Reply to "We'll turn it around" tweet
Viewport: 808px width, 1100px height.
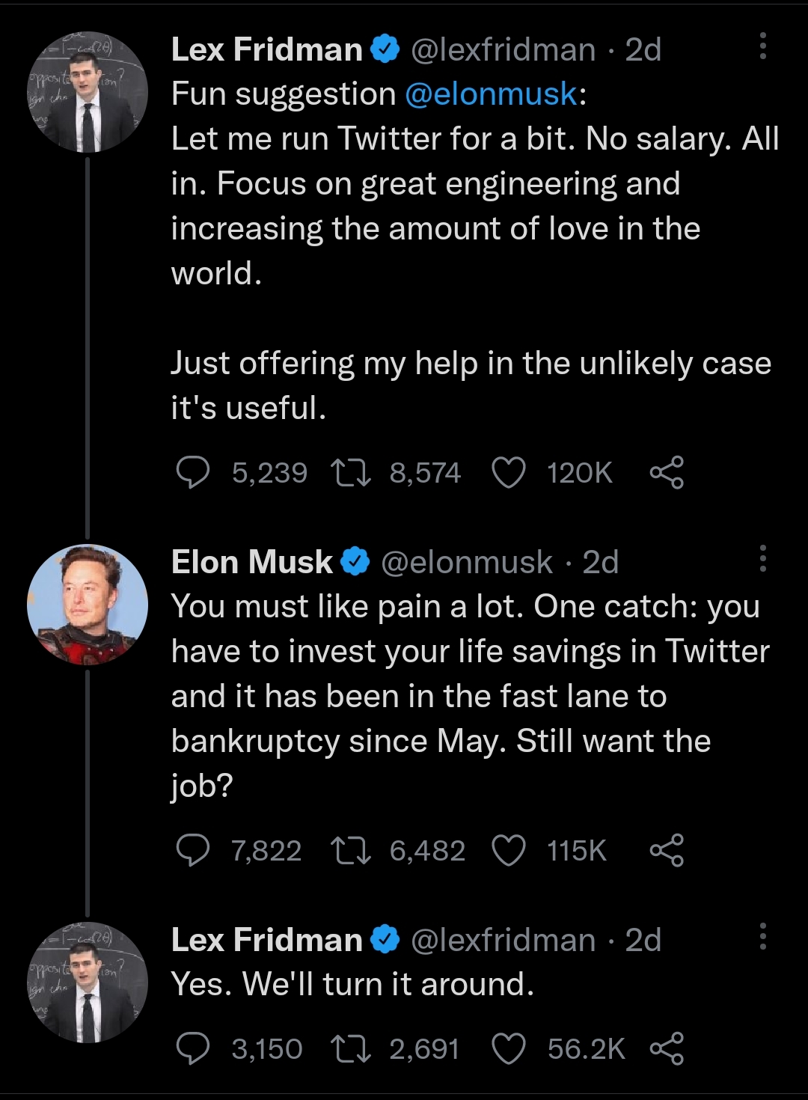point(192,1049)
